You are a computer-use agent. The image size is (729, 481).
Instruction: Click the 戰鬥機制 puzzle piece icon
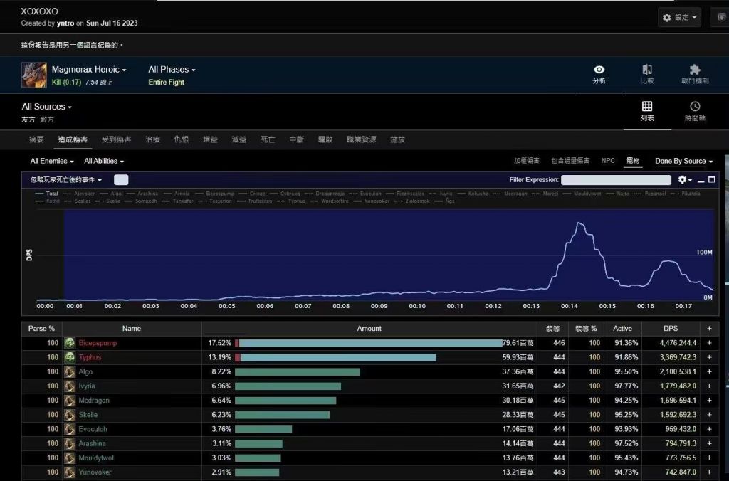[694, 71]
